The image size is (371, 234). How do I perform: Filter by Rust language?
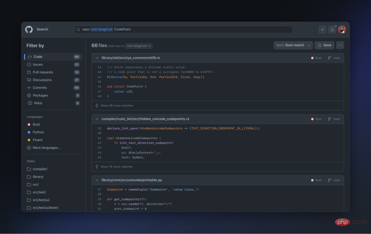point(34,125)
